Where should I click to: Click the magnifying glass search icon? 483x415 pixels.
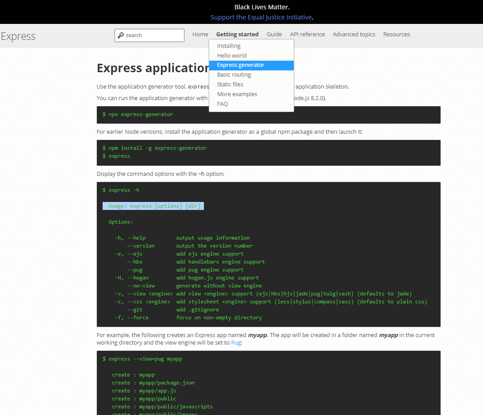pos(121,35)
